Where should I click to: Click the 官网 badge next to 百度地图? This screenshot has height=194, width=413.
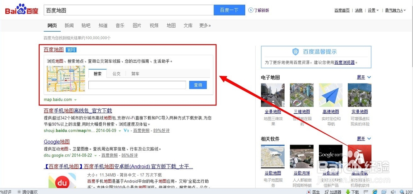(71, 50)
